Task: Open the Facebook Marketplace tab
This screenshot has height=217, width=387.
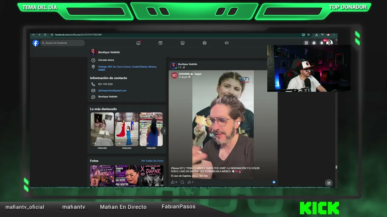Action: pos(183,43)
